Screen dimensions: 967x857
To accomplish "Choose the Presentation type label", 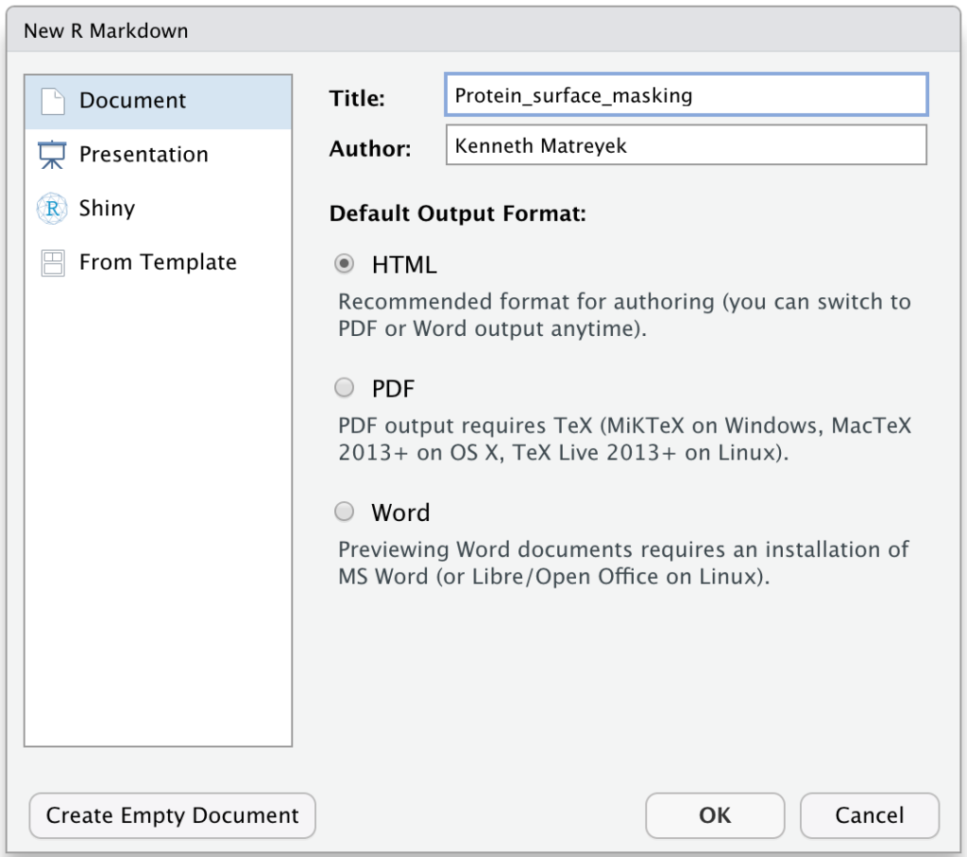I will point(144,154).
